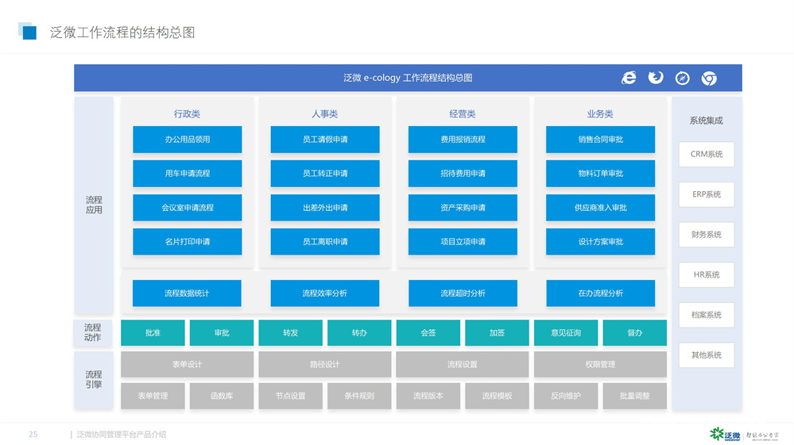Screen dimensions: 794x445
Task: Click the gray 路径设计 box
Action: click(325, 364)
